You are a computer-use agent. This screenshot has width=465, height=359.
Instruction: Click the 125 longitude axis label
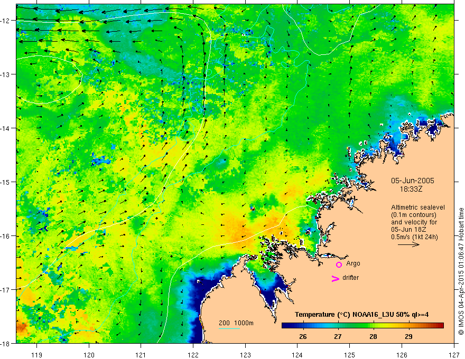[x=350, y=355]
